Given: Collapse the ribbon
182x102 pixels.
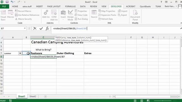Looking at the screenshot, I should click(181, 23).
